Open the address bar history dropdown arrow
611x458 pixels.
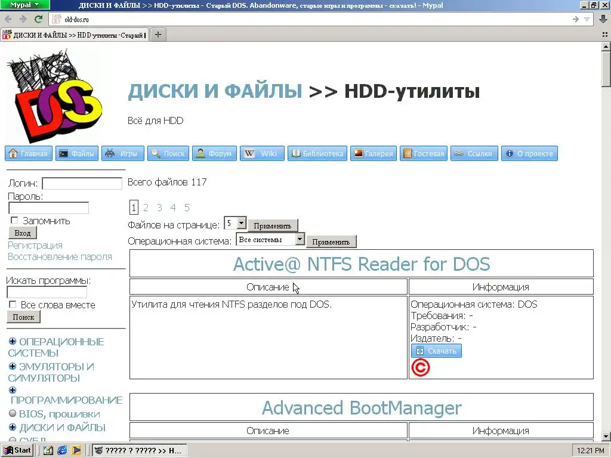click(x=587, y=19)
